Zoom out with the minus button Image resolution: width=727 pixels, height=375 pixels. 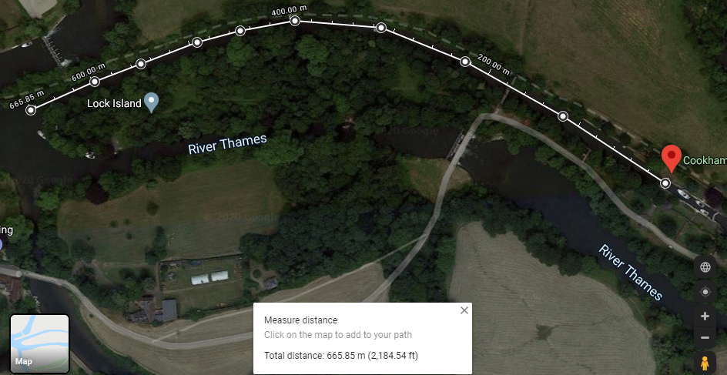705,337
